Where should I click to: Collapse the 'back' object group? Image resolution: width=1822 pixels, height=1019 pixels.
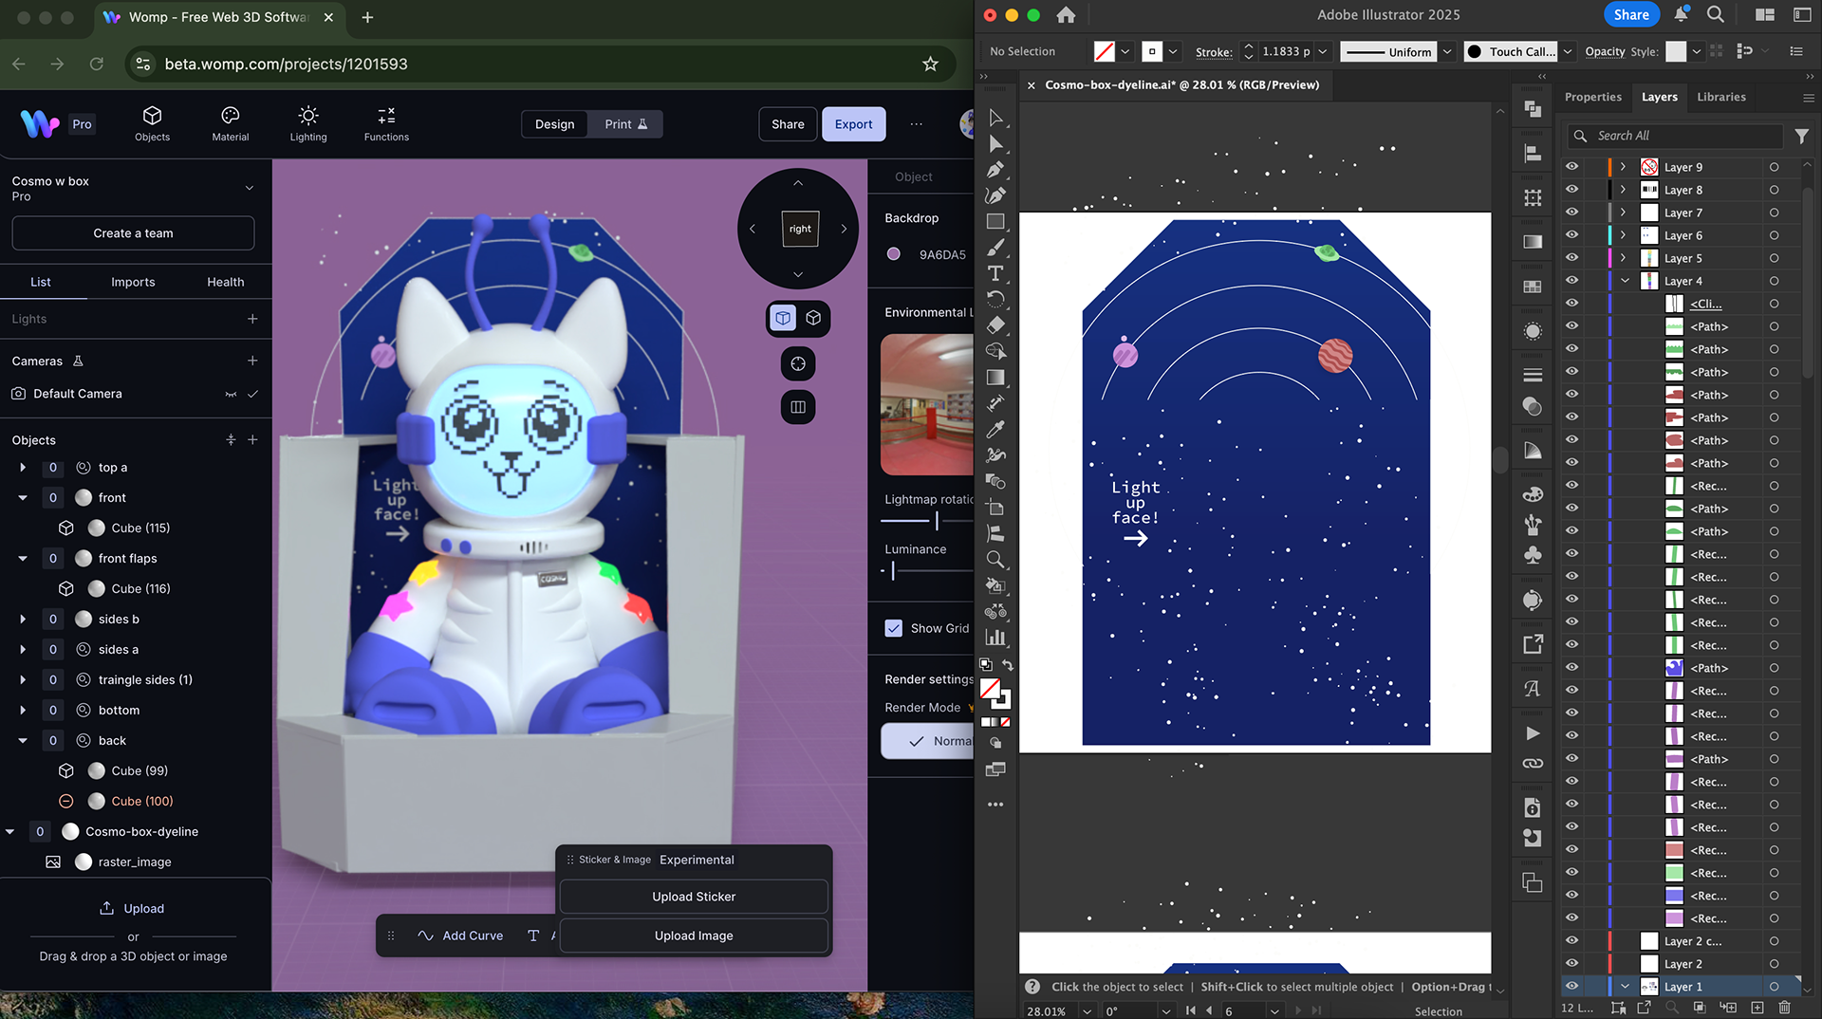(x=23, y=740)
